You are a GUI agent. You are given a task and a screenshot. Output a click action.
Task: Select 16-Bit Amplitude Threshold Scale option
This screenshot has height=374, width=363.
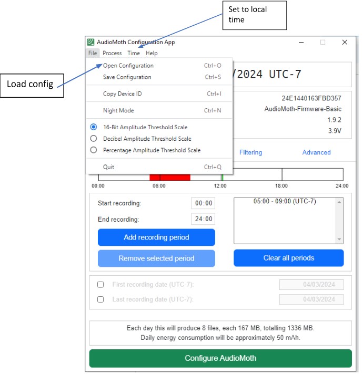click(145, 127)
